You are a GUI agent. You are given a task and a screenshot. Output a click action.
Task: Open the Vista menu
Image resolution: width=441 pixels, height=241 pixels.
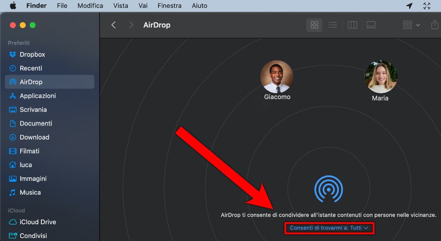[x=121, y=6]
